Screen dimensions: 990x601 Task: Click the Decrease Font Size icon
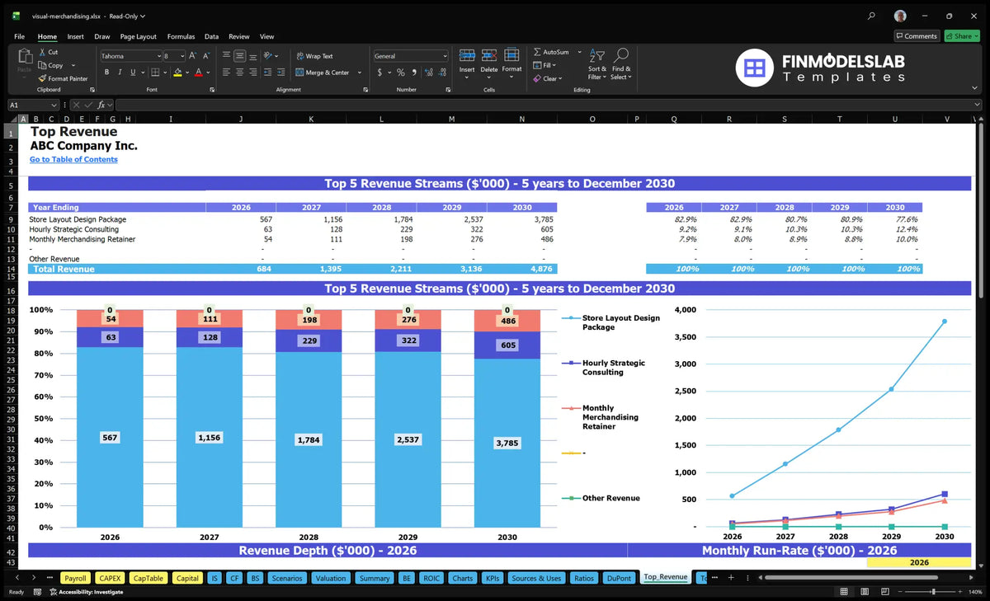tap(206, 56)
